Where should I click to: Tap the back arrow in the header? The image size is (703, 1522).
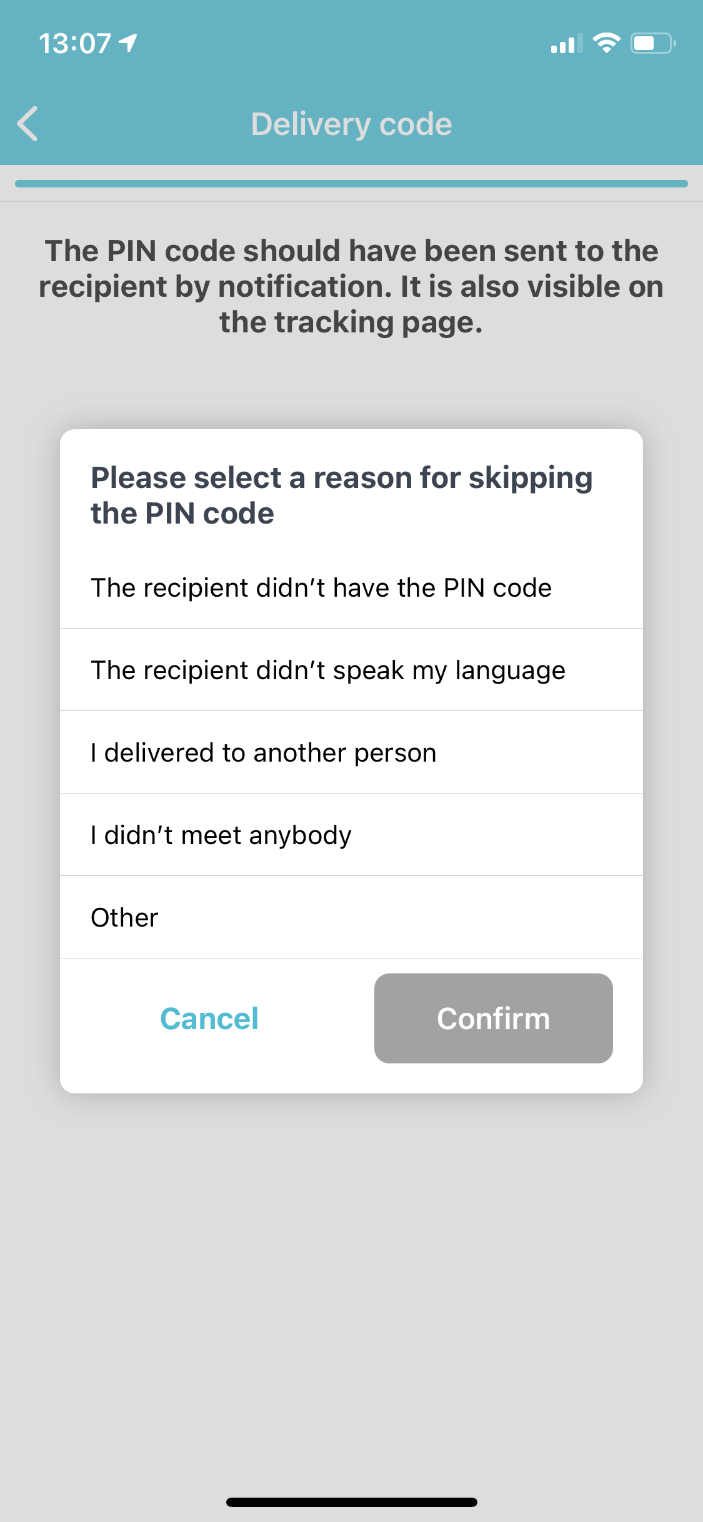28,124
